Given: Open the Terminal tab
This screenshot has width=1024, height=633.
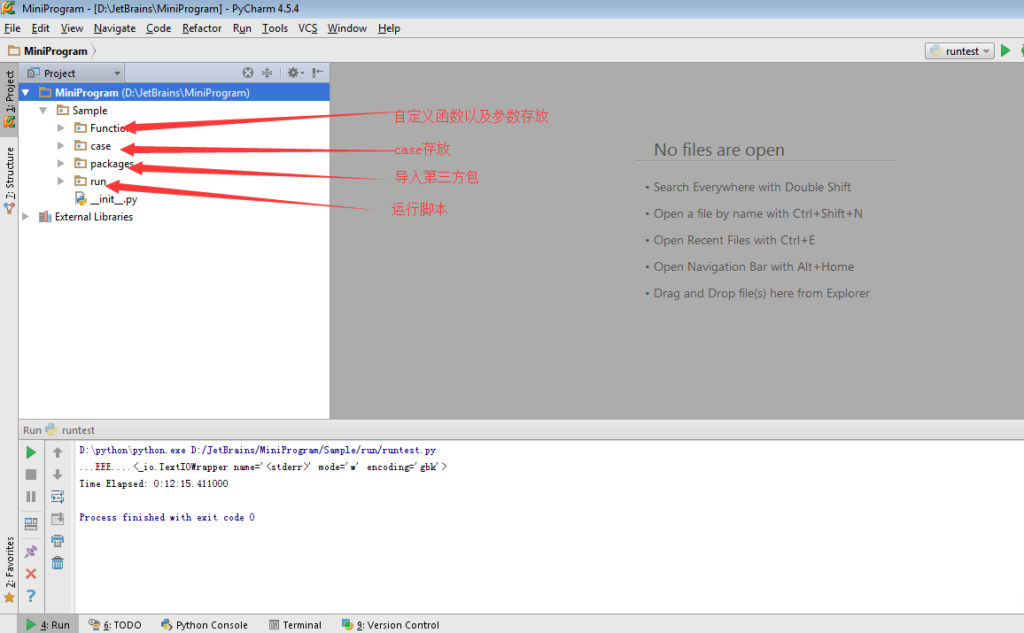Looking at the screenshot, I should click(295, 624).
